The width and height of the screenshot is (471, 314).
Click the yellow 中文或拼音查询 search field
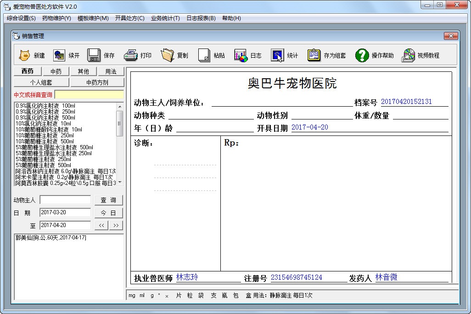click(89, 95)
